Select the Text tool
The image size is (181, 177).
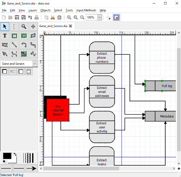click(5, 36)
